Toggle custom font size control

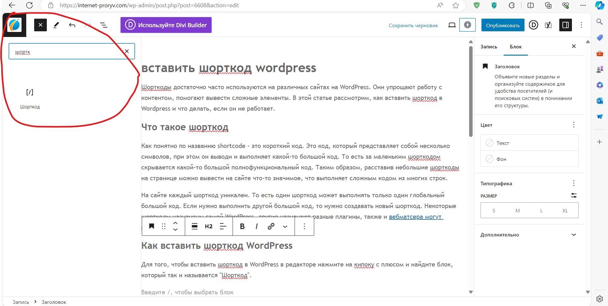(x=574, y=196)
